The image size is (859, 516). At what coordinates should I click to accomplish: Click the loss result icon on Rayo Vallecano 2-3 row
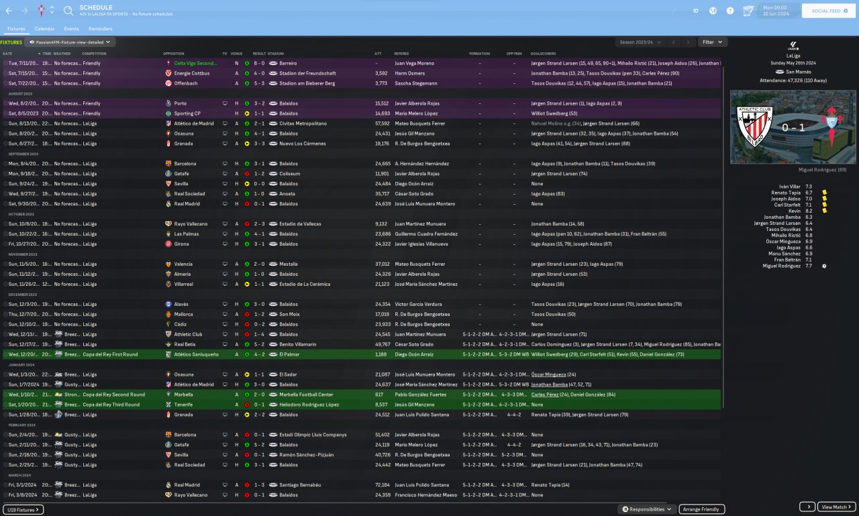point(246,224)
